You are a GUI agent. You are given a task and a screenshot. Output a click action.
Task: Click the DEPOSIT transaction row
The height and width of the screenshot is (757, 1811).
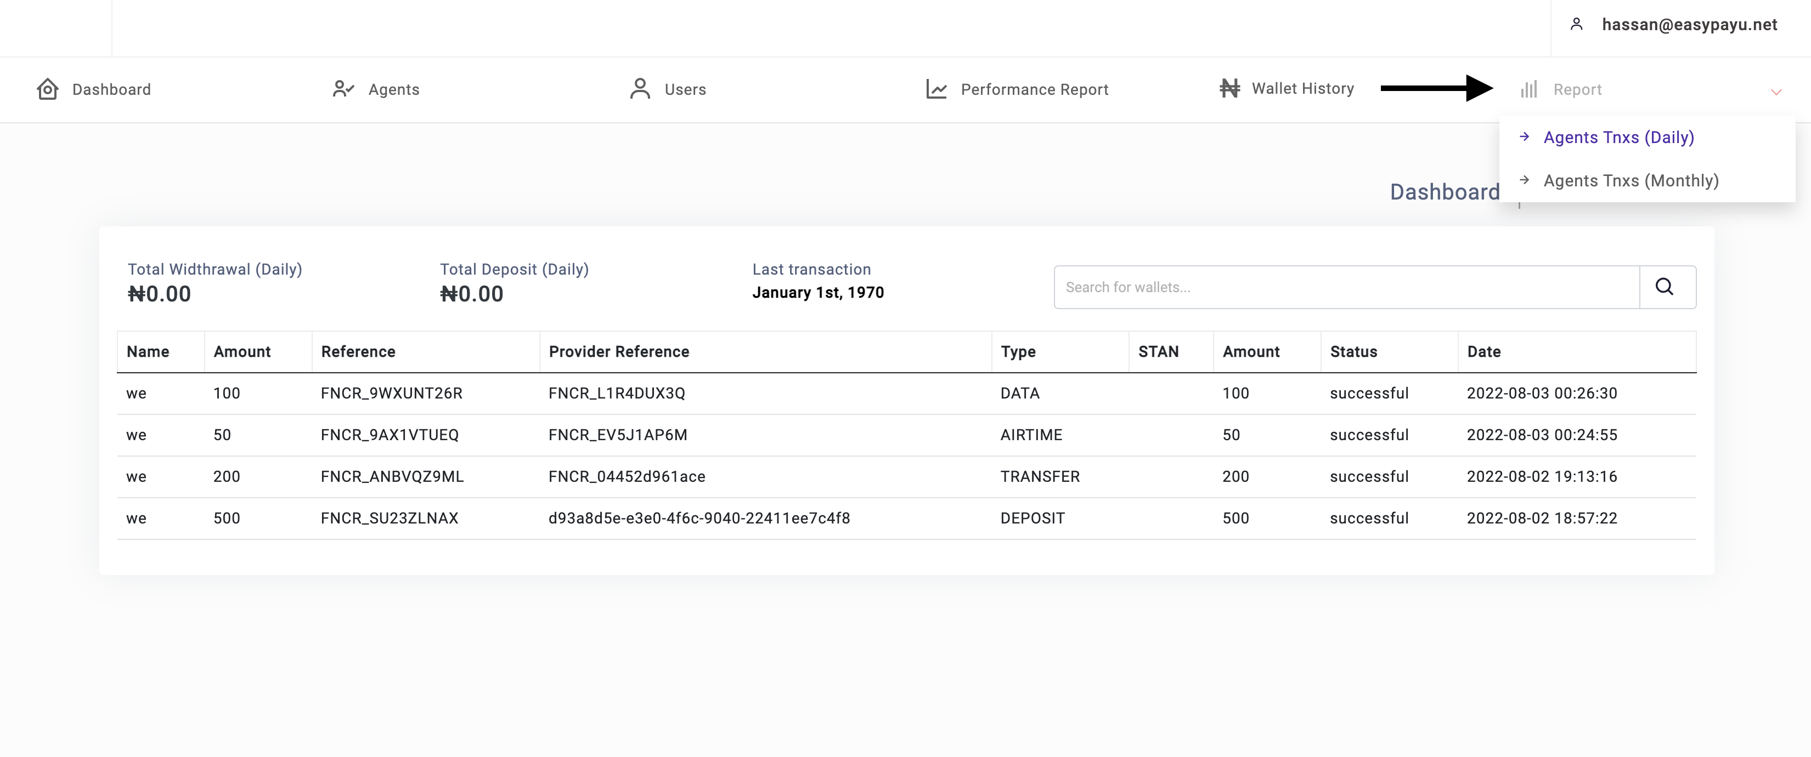point(1032,518)
